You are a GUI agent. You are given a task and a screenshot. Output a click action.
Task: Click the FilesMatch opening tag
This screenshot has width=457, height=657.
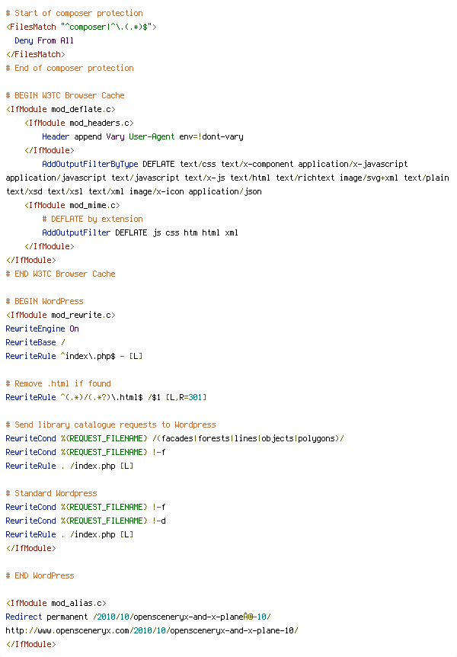[81, 27]
